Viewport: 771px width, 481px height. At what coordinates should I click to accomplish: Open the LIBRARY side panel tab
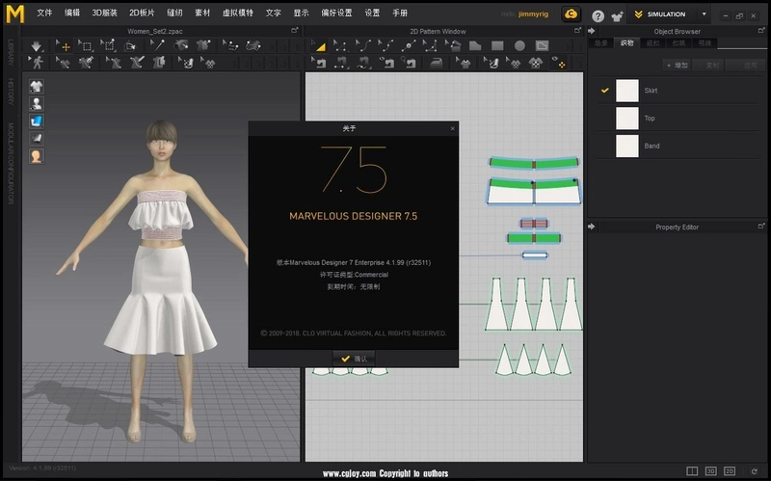[x=11, y=52]
